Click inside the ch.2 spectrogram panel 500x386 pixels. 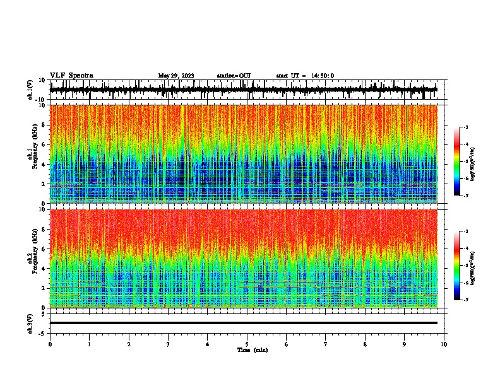(x=244, y=259)
